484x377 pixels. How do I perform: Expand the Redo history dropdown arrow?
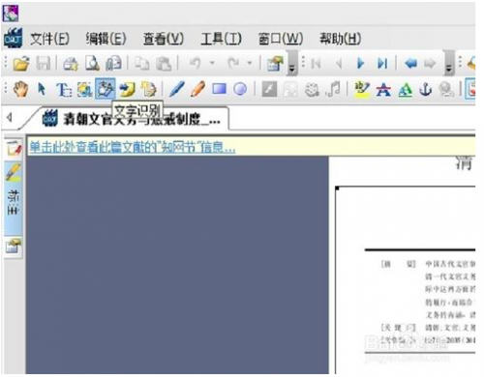click(250, 63)
